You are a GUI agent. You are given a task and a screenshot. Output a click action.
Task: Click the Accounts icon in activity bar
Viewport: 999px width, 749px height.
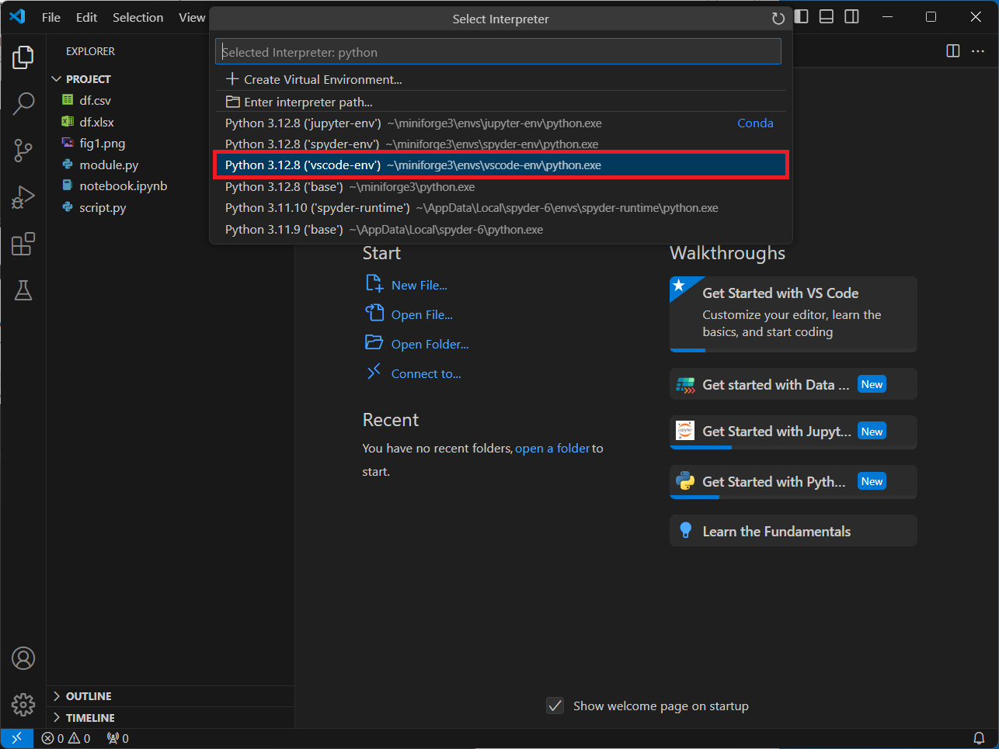click(23, 658)
